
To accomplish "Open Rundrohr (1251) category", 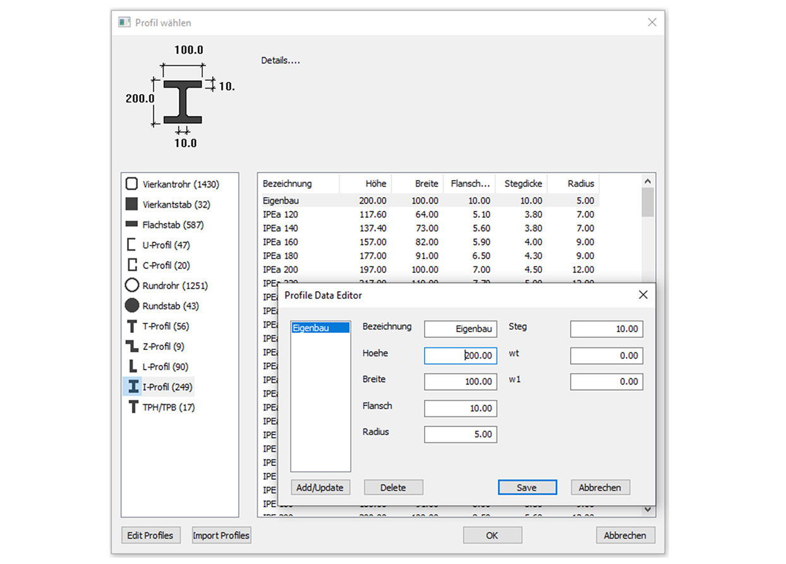I will (x=175, y=285).
